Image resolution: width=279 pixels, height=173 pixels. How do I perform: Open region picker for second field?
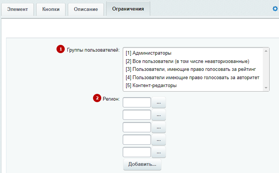159,115
